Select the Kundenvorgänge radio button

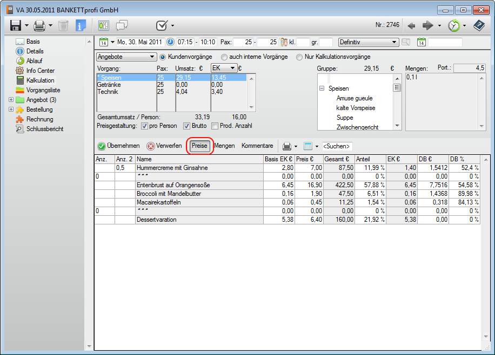tap(163, 57)
